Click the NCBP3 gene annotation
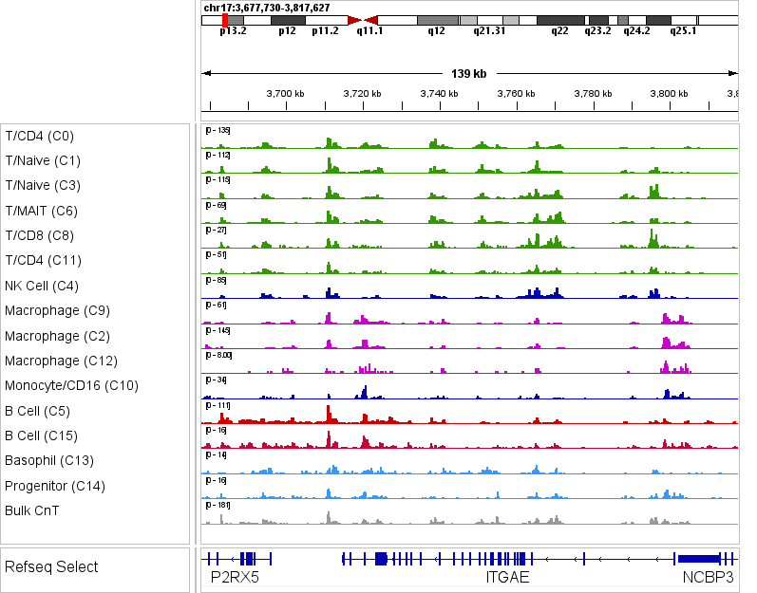The width and height of the screenshot is (757, 593). pos(708,577)
